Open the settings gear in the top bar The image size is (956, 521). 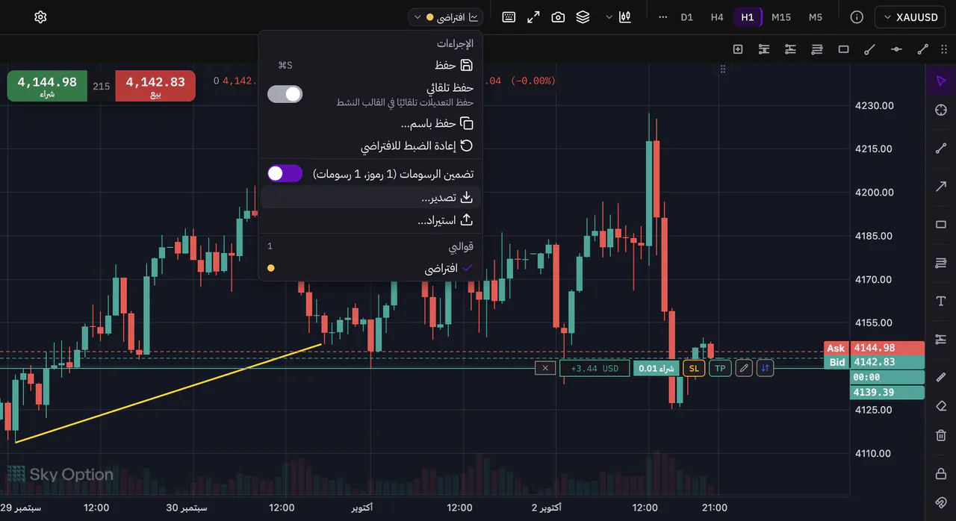click(x=40, y=17)
